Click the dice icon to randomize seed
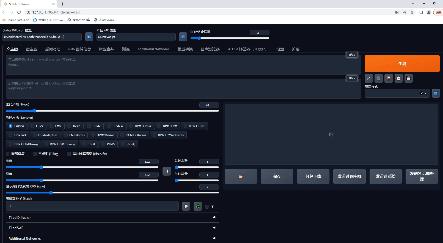443x243 pixels. [x=186, y=206]
